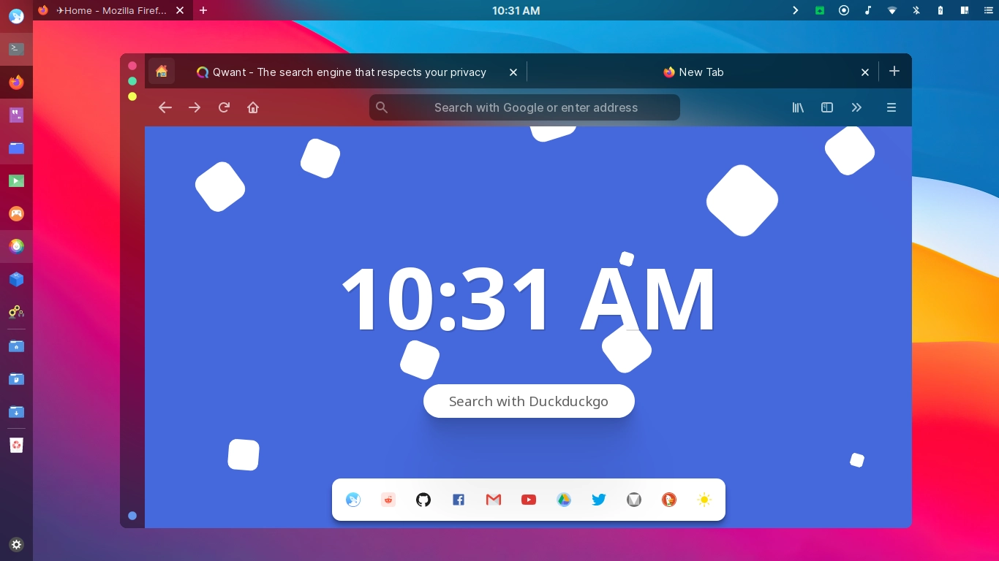Open the Documents folder in the dock
The height and width of the screenshot is (561, 999).
(x=16, y=378)
